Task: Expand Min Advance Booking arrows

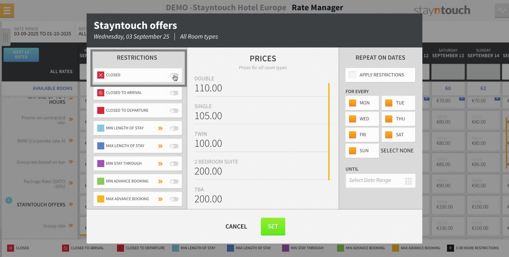Action: pos(160,182)
